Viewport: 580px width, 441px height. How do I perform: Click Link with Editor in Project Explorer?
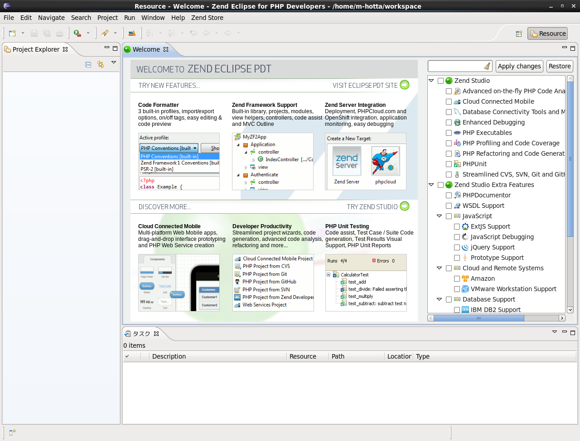click(101, 65)
